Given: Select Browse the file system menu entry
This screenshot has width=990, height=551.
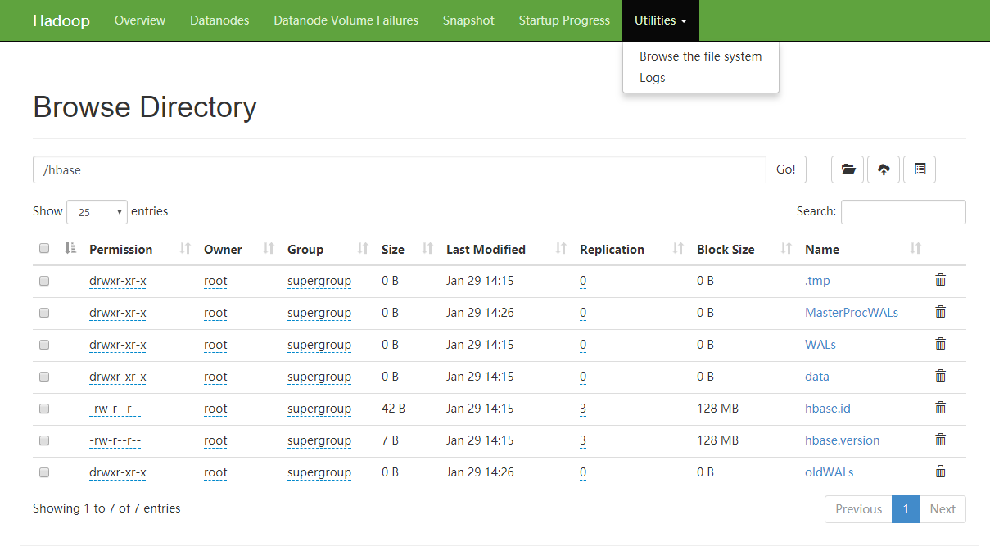Looking at the screenshot, I should point(701,56).
